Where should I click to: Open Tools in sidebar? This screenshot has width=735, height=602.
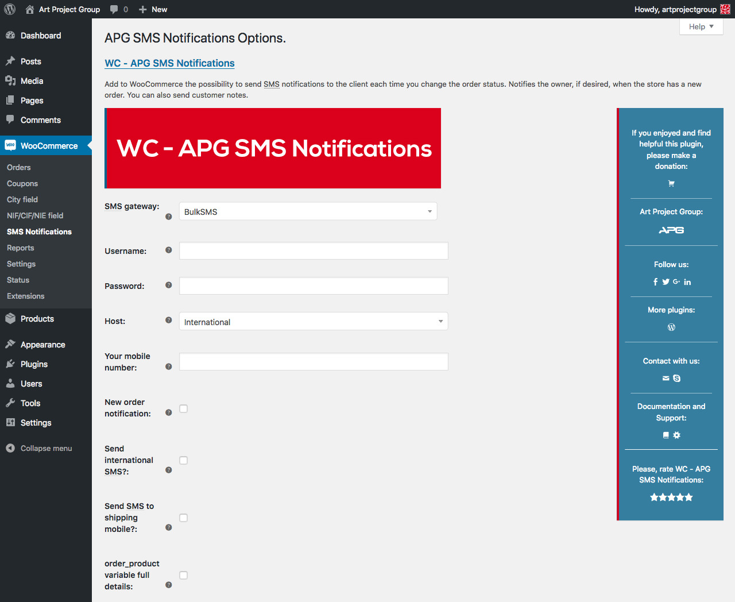tap(46, 403)
